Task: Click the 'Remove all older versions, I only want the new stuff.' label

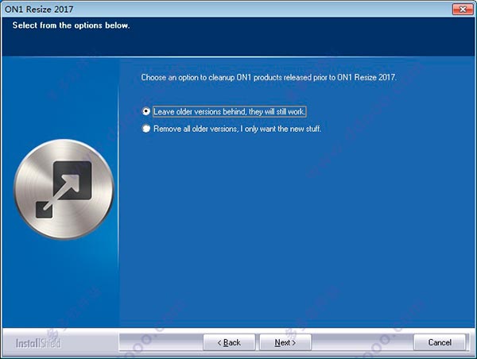Action: (237, 129)
